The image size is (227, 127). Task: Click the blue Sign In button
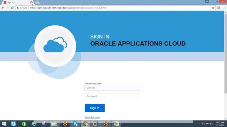(x=95, y=108)
